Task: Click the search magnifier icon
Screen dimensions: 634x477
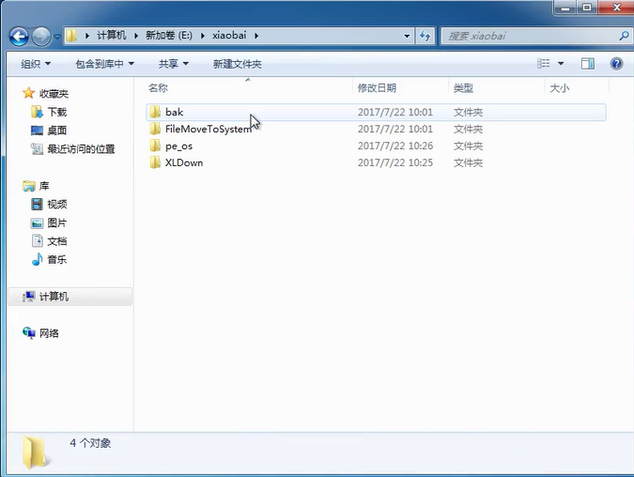Action: coord(624,36)
